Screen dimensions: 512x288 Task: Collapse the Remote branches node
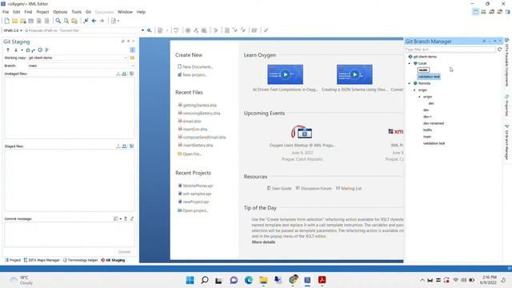[x=410, y=83]
